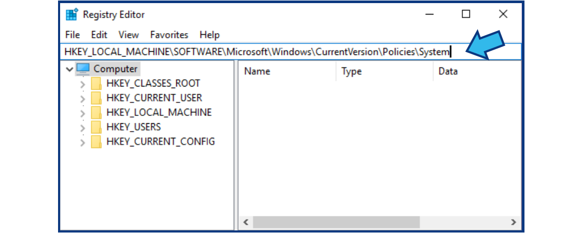Select the HKEY_CURRENT_CONFIG label

[161, 141]
